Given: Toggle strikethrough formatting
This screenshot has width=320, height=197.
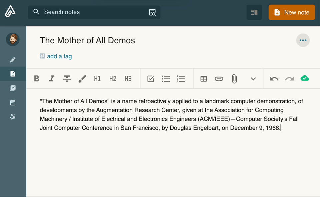Looking at the screenshot, I should (x=67, y=79).
